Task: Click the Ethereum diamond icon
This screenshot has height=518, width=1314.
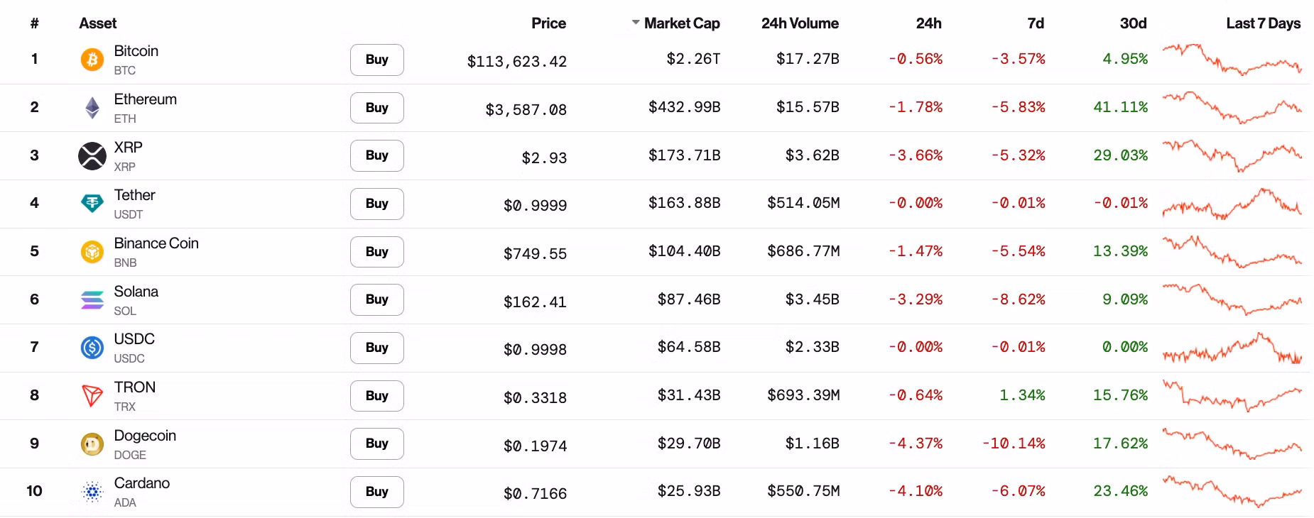Action: (92, 108)
